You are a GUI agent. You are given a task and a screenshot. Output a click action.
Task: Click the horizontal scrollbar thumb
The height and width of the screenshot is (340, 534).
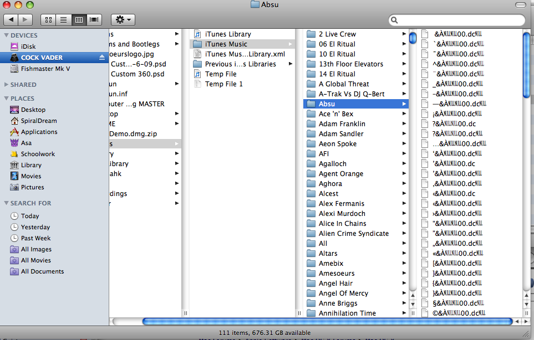click(328, 321)
